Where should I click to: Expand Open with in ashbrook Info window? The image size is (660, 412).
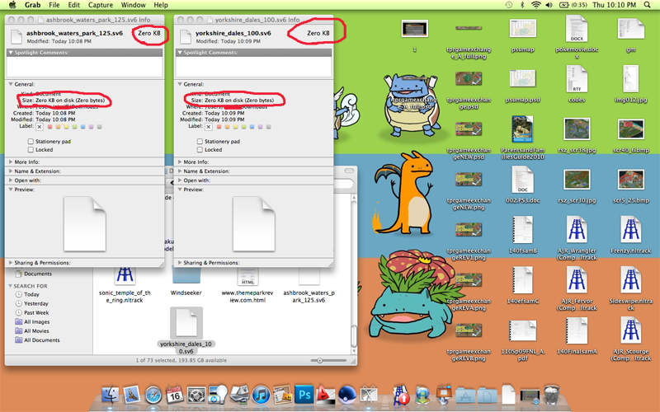[x=11, y=180]
